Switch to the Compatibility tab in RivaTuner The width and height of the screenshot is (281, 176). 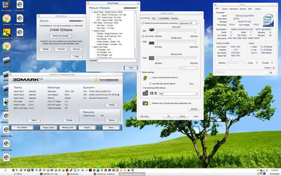tap(164, 18)
